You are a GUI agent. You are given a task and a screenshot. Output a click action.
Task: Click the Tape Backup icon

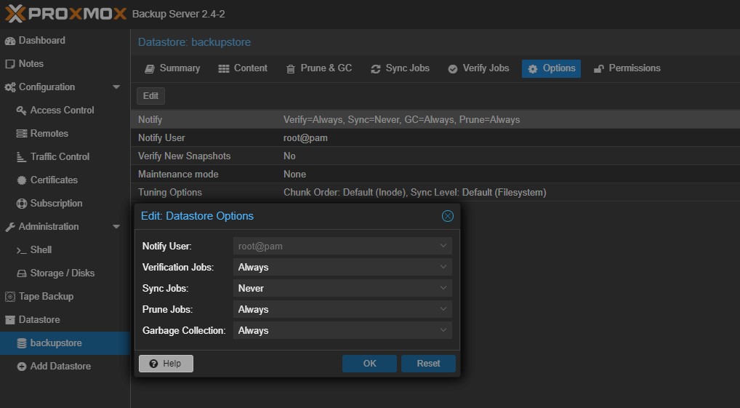[10, 297]
